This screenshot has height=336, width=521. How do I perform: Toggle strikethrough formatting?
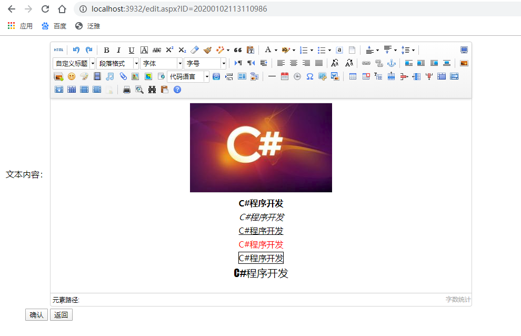[x=157, y=50]
